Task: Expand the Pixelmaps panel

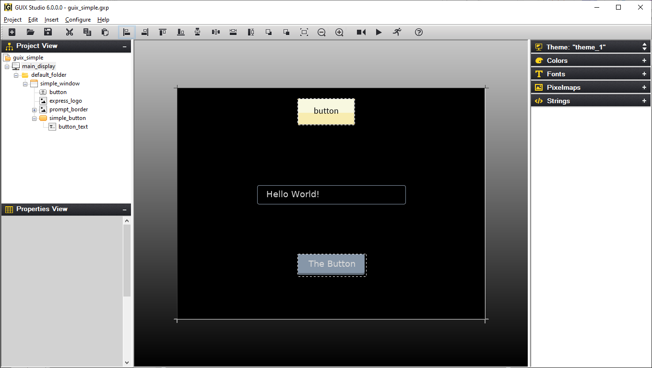Action: coord(644,87)
